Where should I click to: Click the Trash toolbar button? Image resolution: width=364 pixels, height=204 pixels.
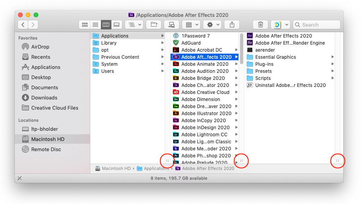pos(260,25)
